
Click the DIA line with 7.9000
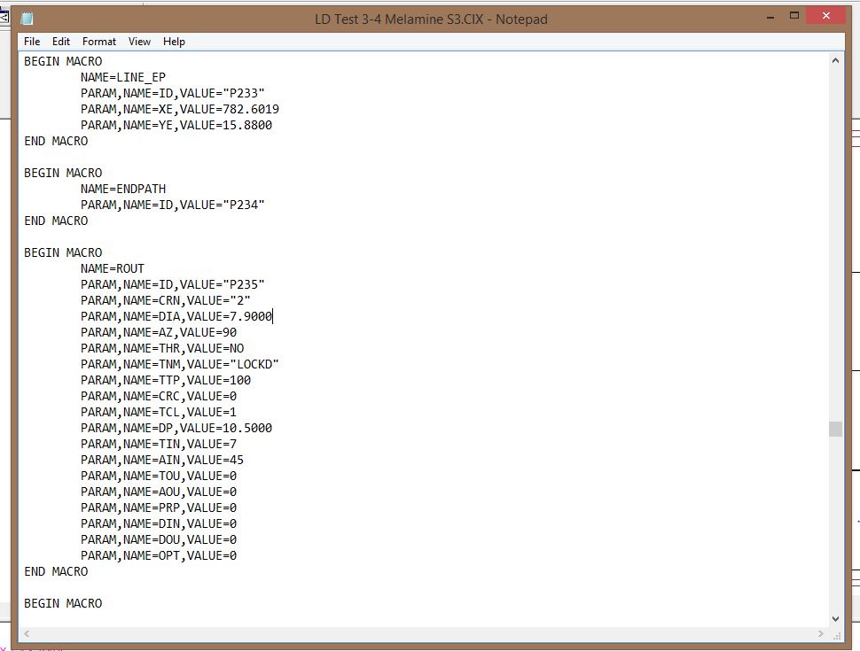tap(176, 316)
